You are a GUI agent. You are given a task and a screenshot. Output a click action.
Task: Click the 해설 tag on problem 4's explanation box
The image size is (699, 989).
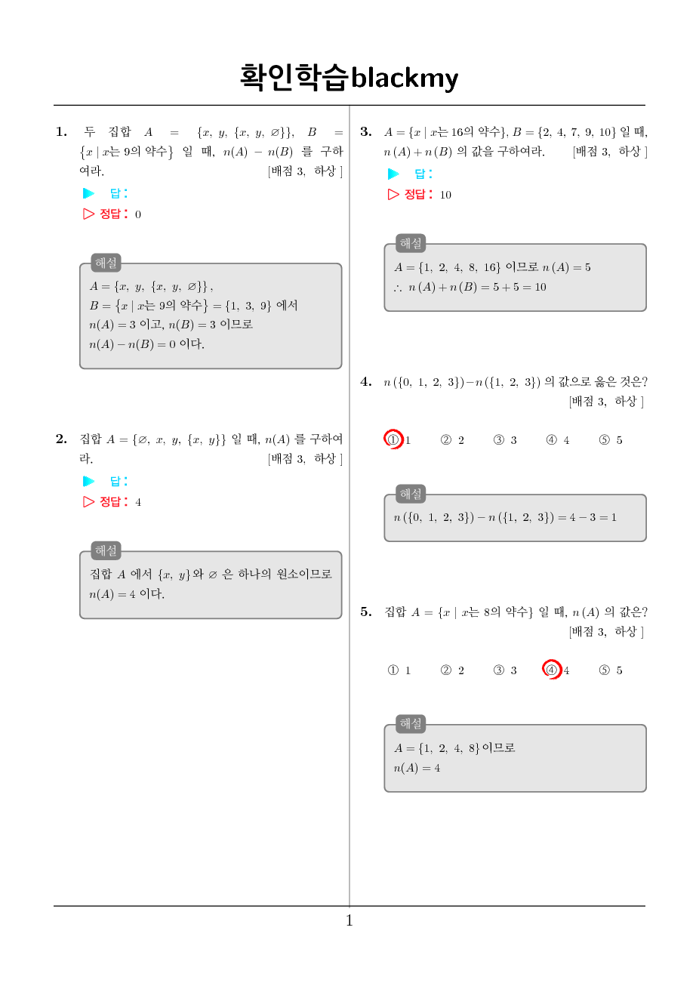411,494
